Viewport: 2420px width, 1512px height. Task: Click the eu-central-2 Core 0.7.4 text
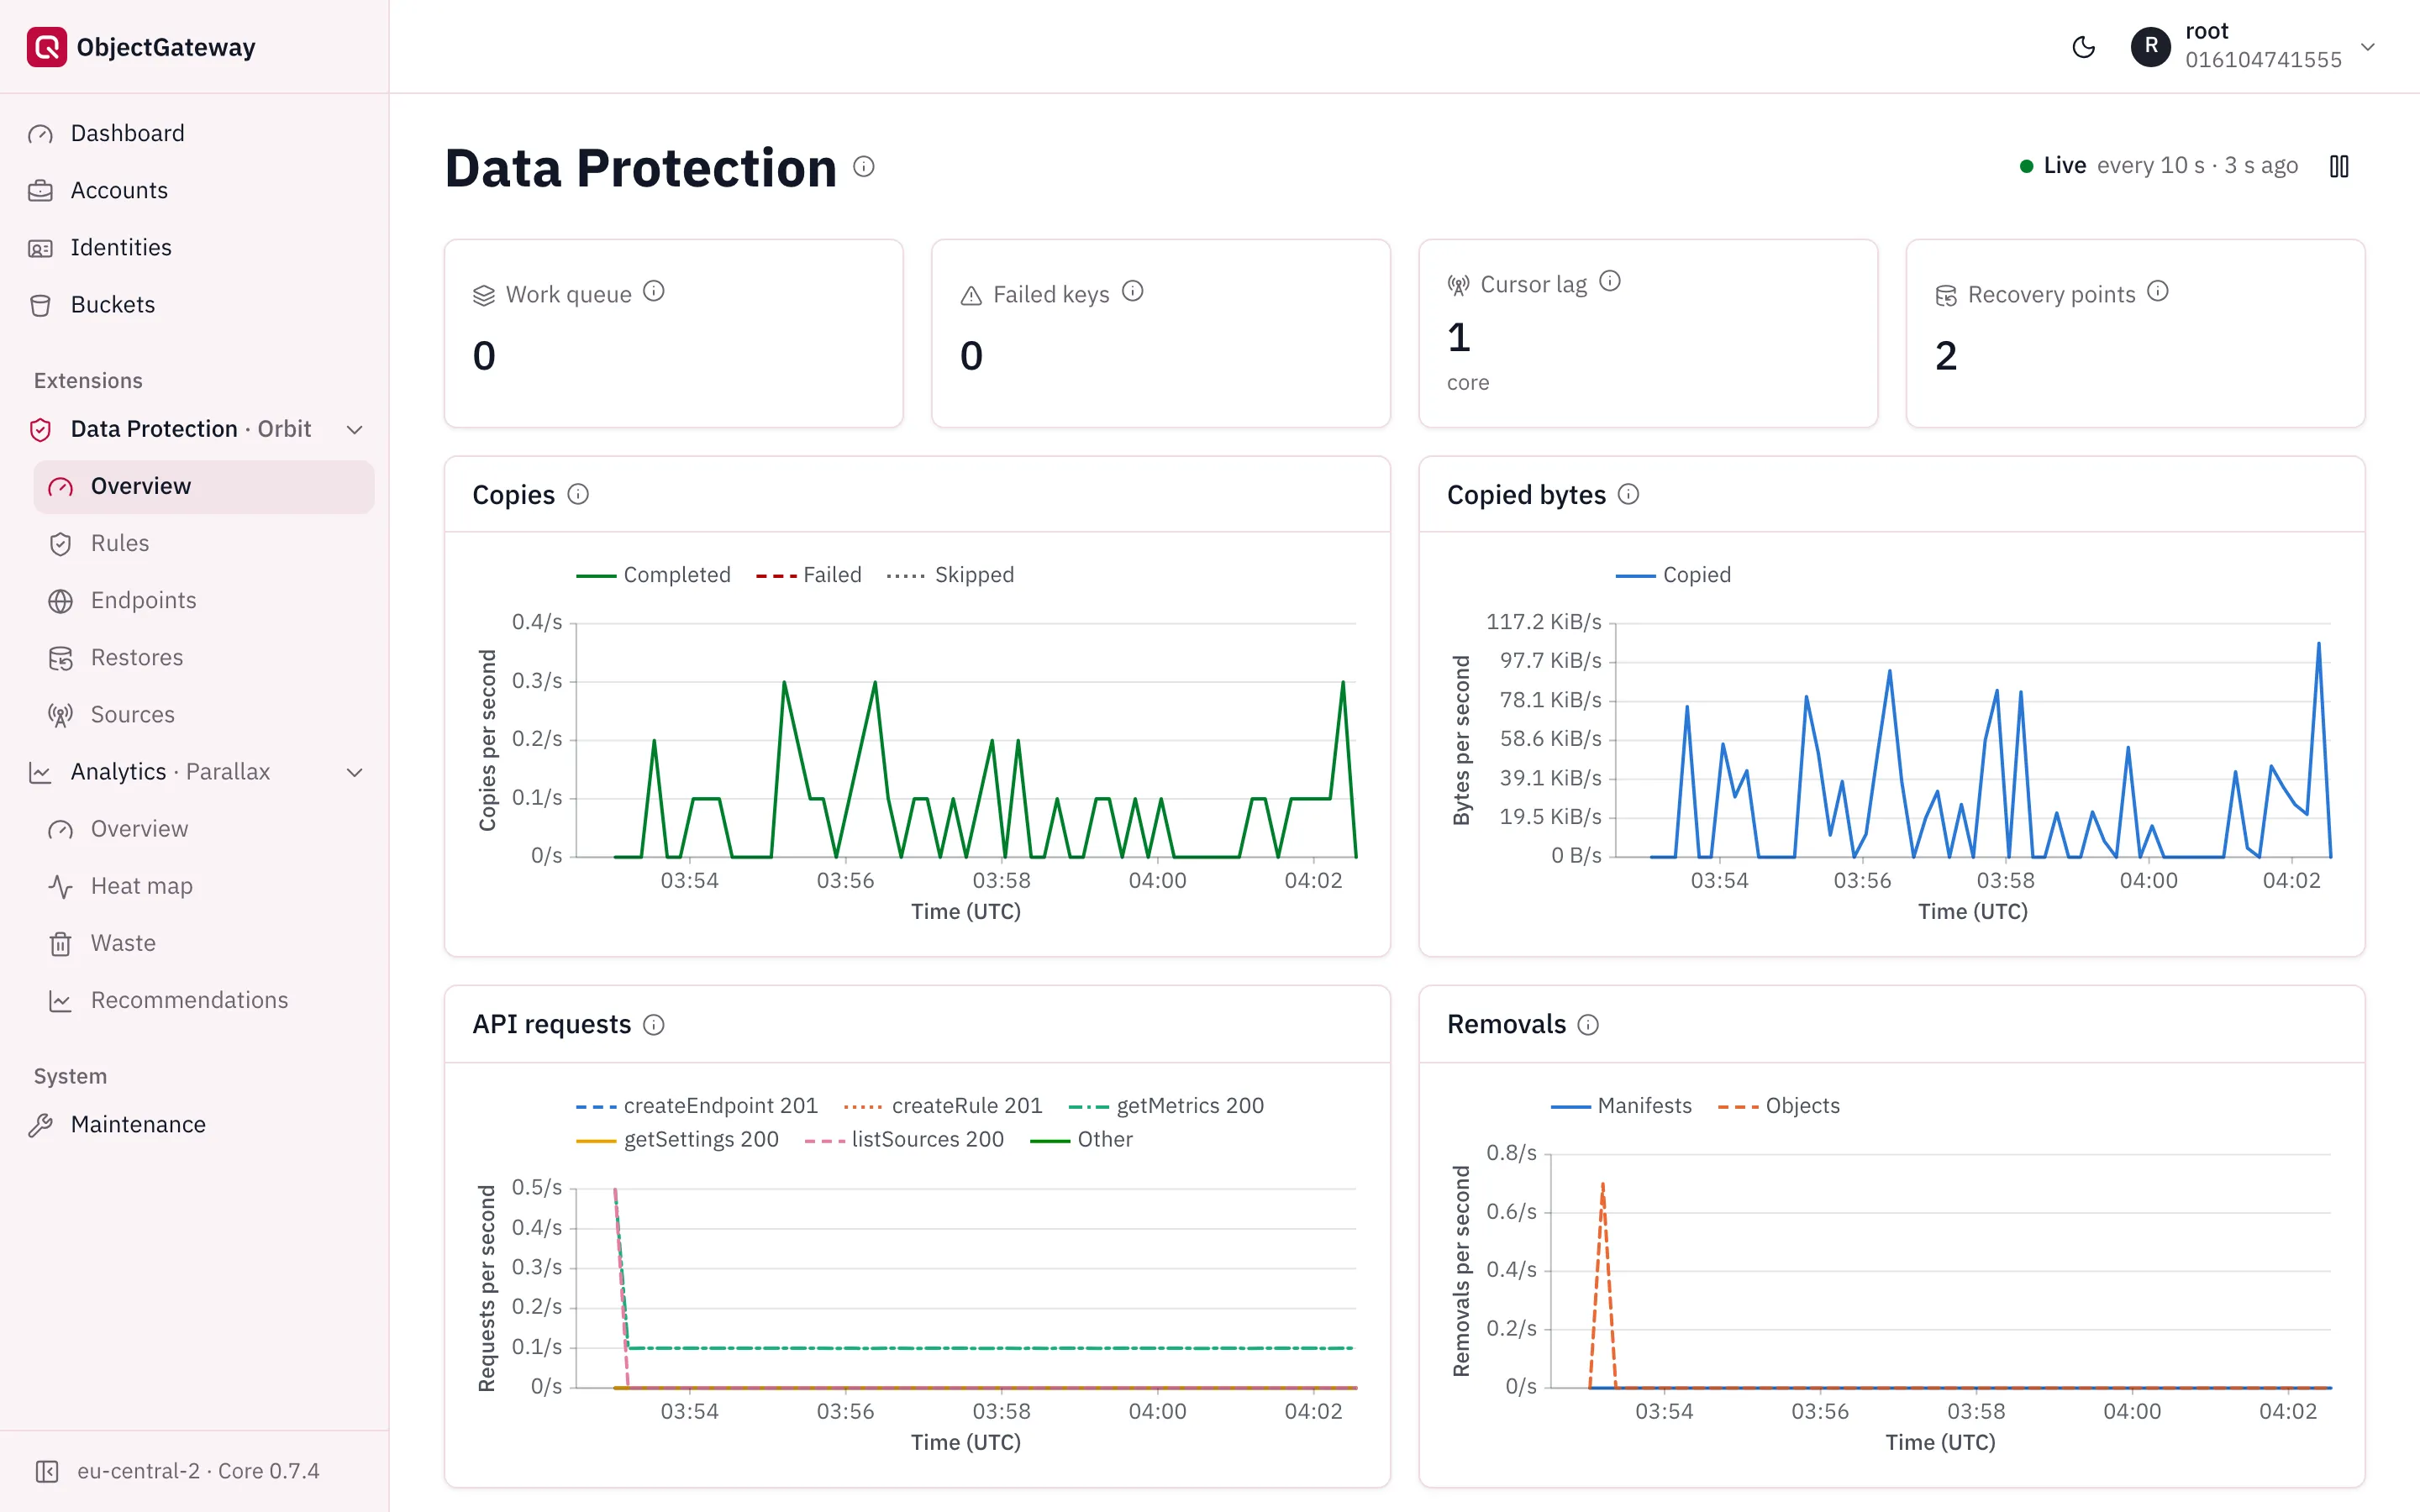[x=198, y=1471]
